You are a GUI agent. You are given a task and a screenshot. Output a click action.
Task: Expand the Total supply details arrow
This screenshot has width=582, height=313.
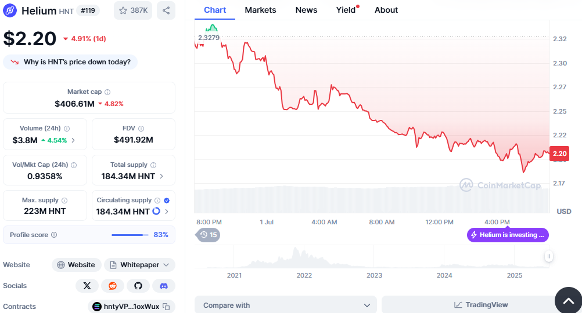[x=161, y=176]
